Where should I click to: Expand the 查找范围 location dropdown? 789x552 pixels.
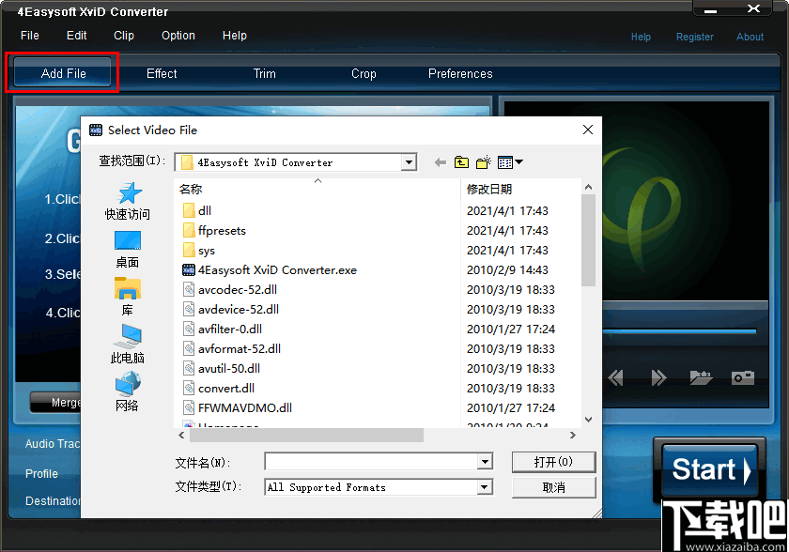408,161
